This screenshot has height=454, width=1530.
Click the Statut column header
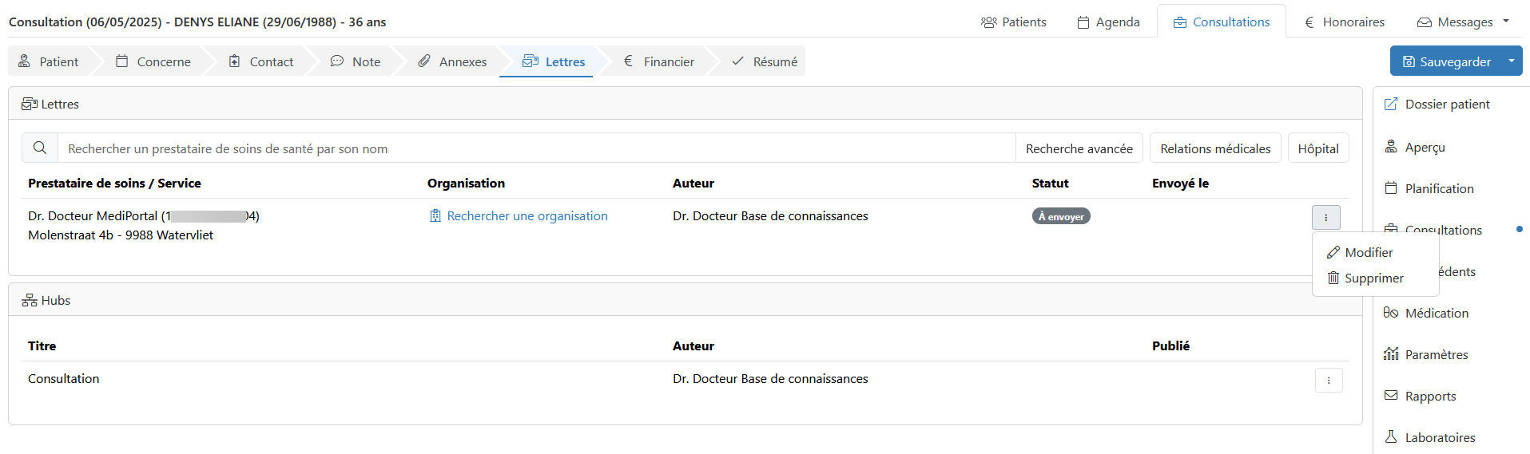click(1050, 184)
